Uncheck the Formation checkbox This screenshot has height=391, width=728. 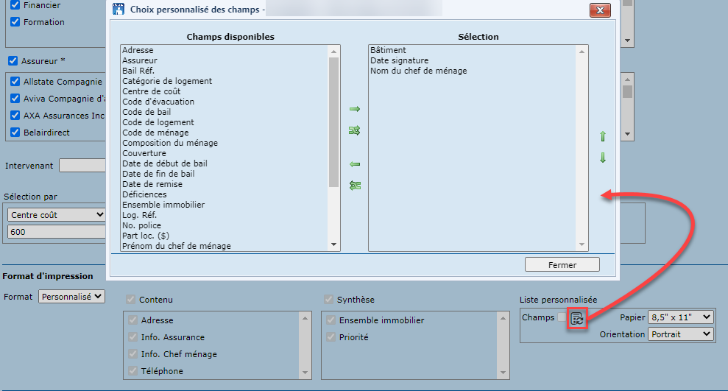pos(15,22)
